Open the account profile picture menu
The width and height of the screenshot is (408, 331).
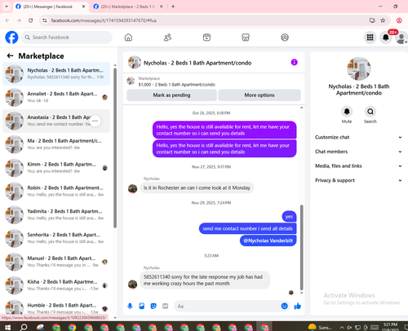401,38
